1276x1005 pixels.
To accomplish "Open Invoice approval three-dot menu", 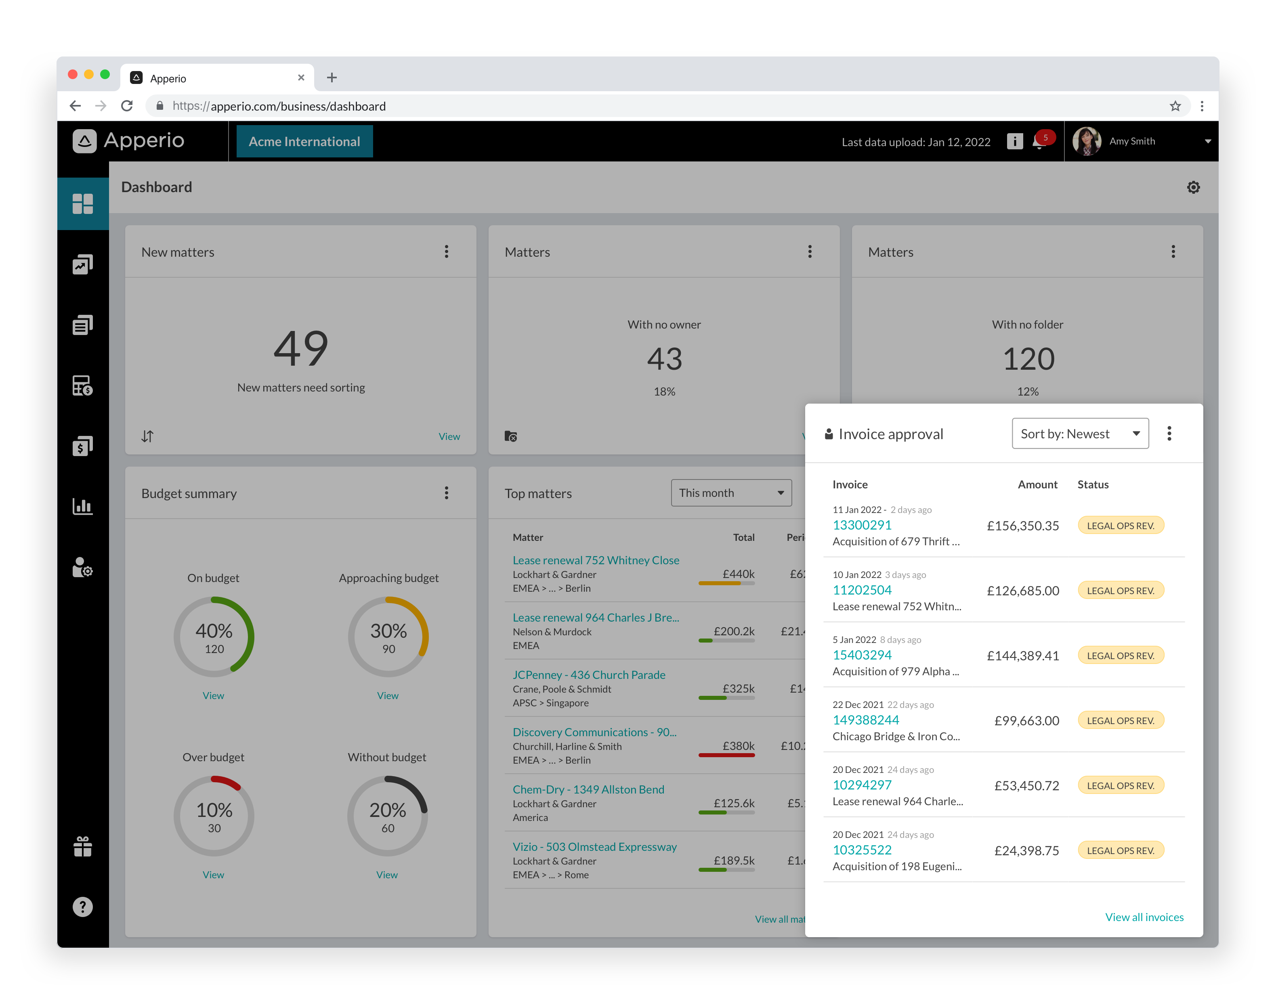I will (x=1169, y=433).
